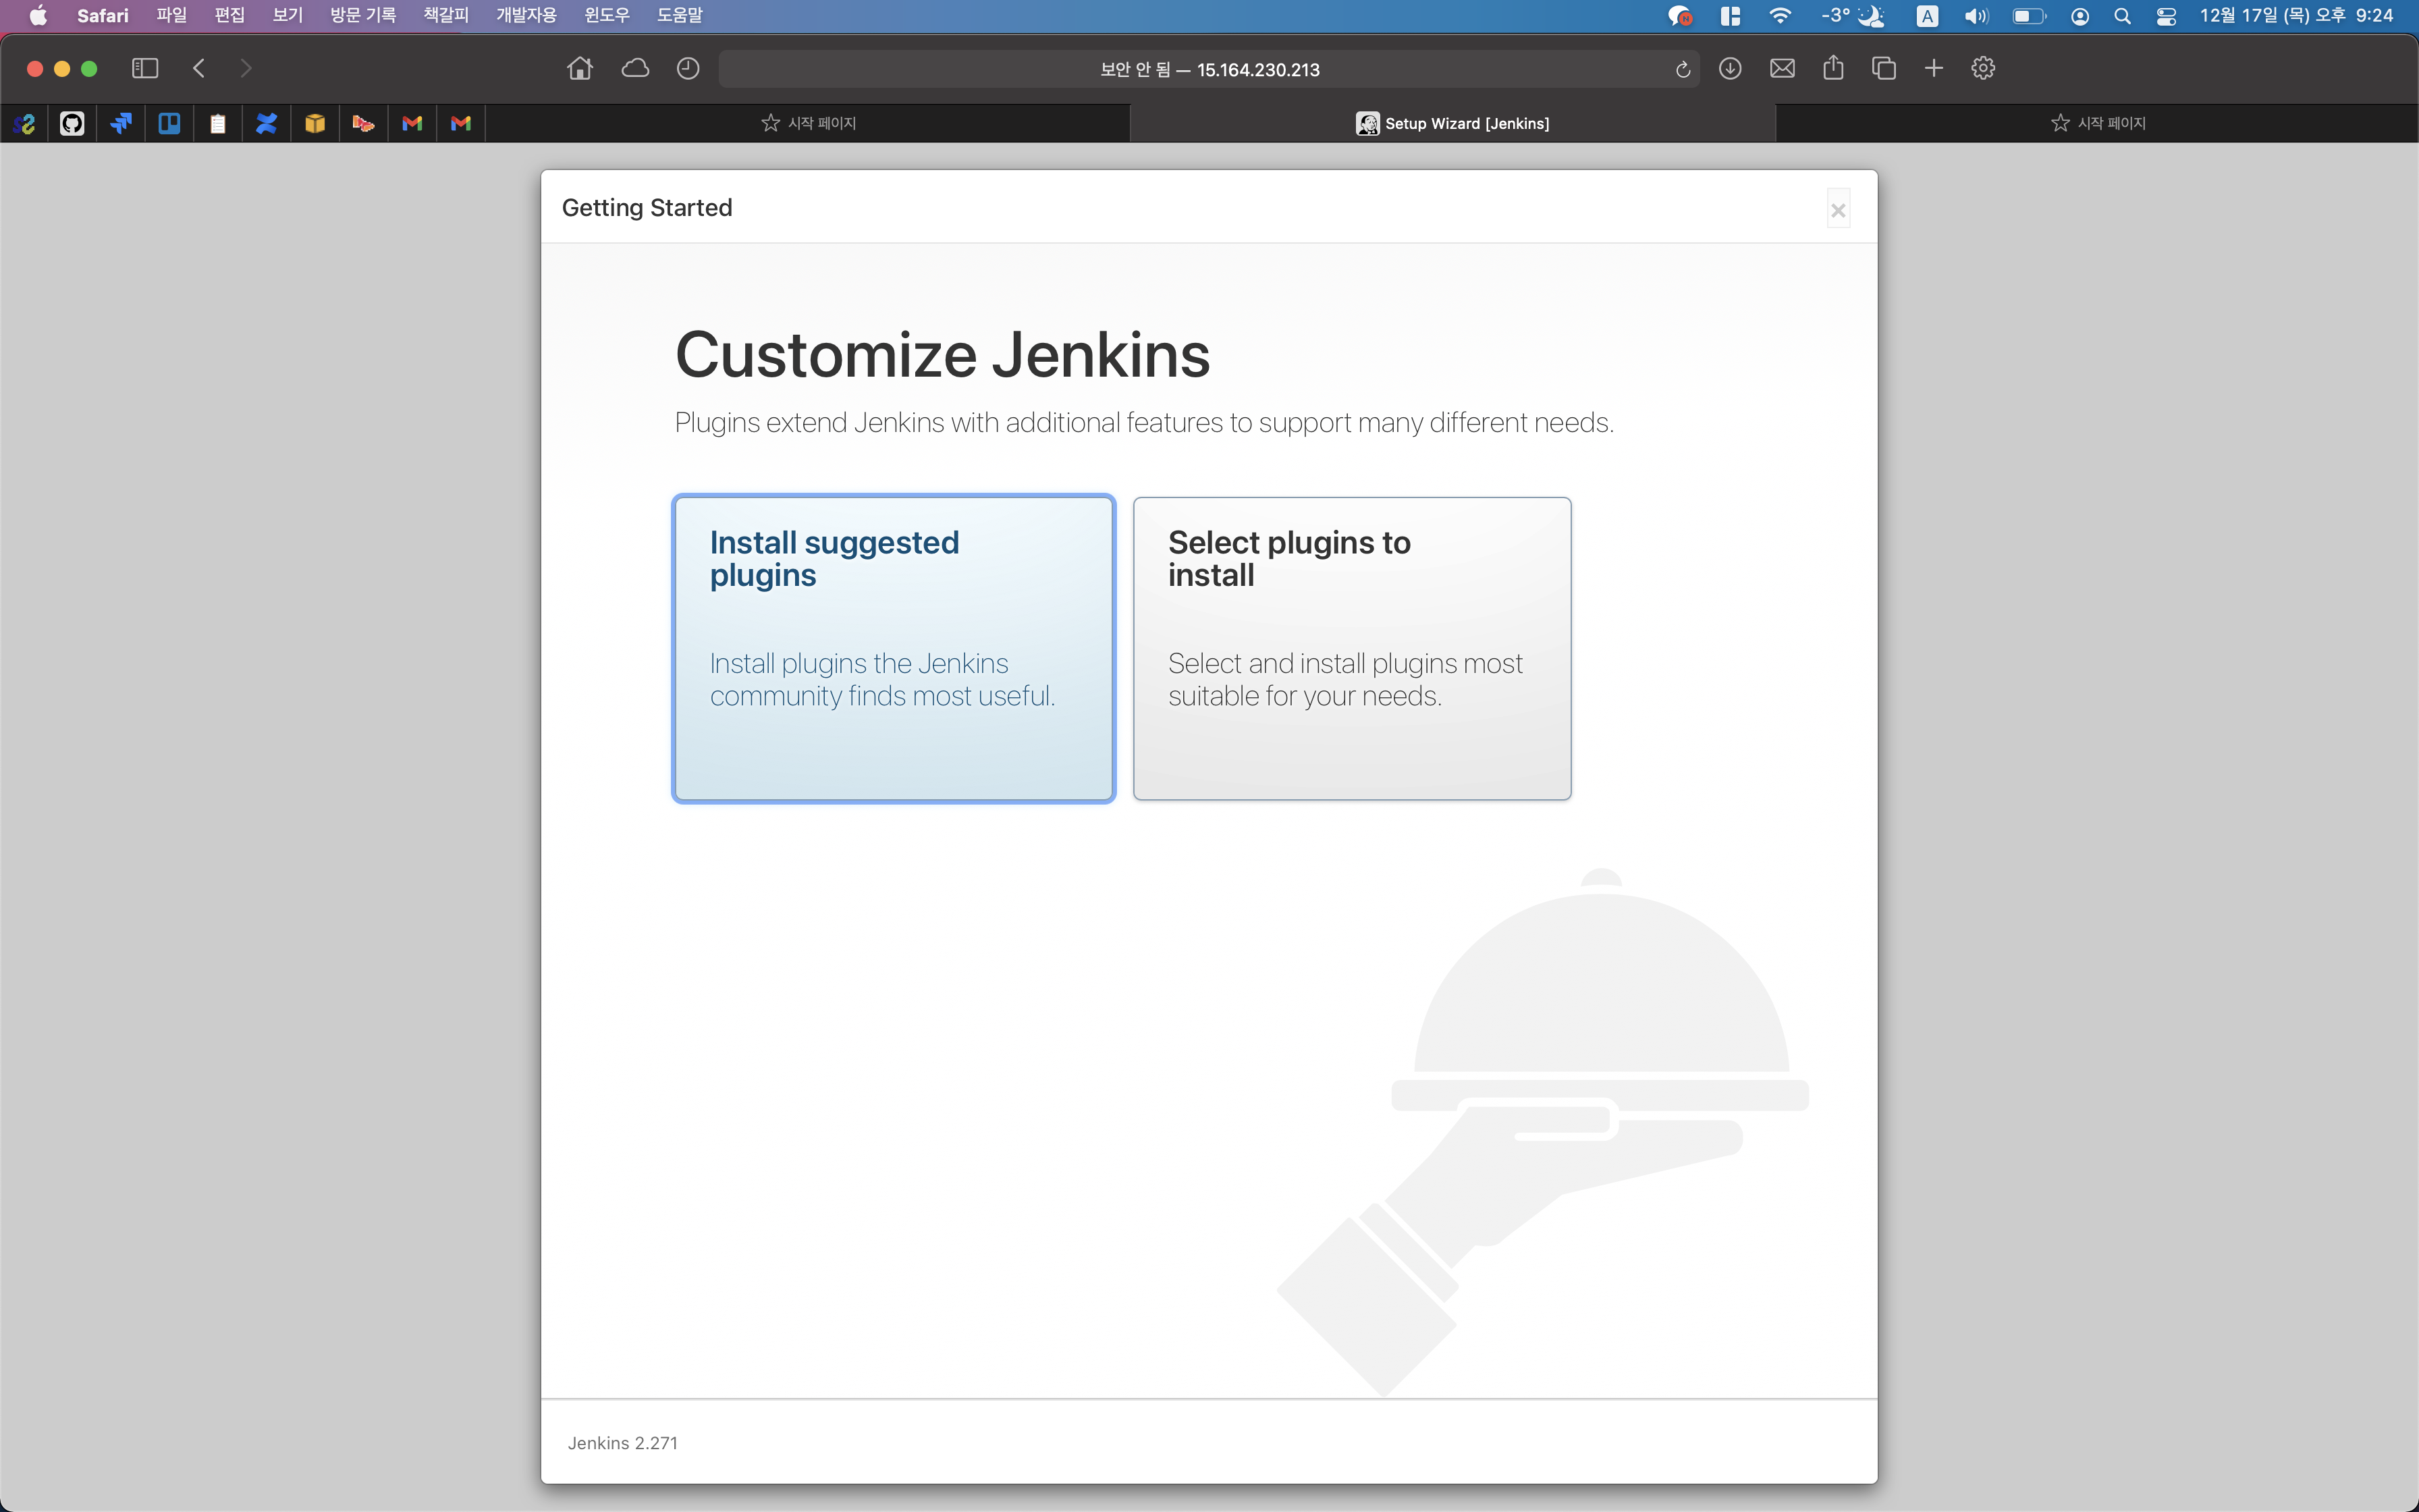Image resolution: width=2419 pixels, height=1512 pixels.
Task: Click the Safari home icon
Action: tap(580, 69)
